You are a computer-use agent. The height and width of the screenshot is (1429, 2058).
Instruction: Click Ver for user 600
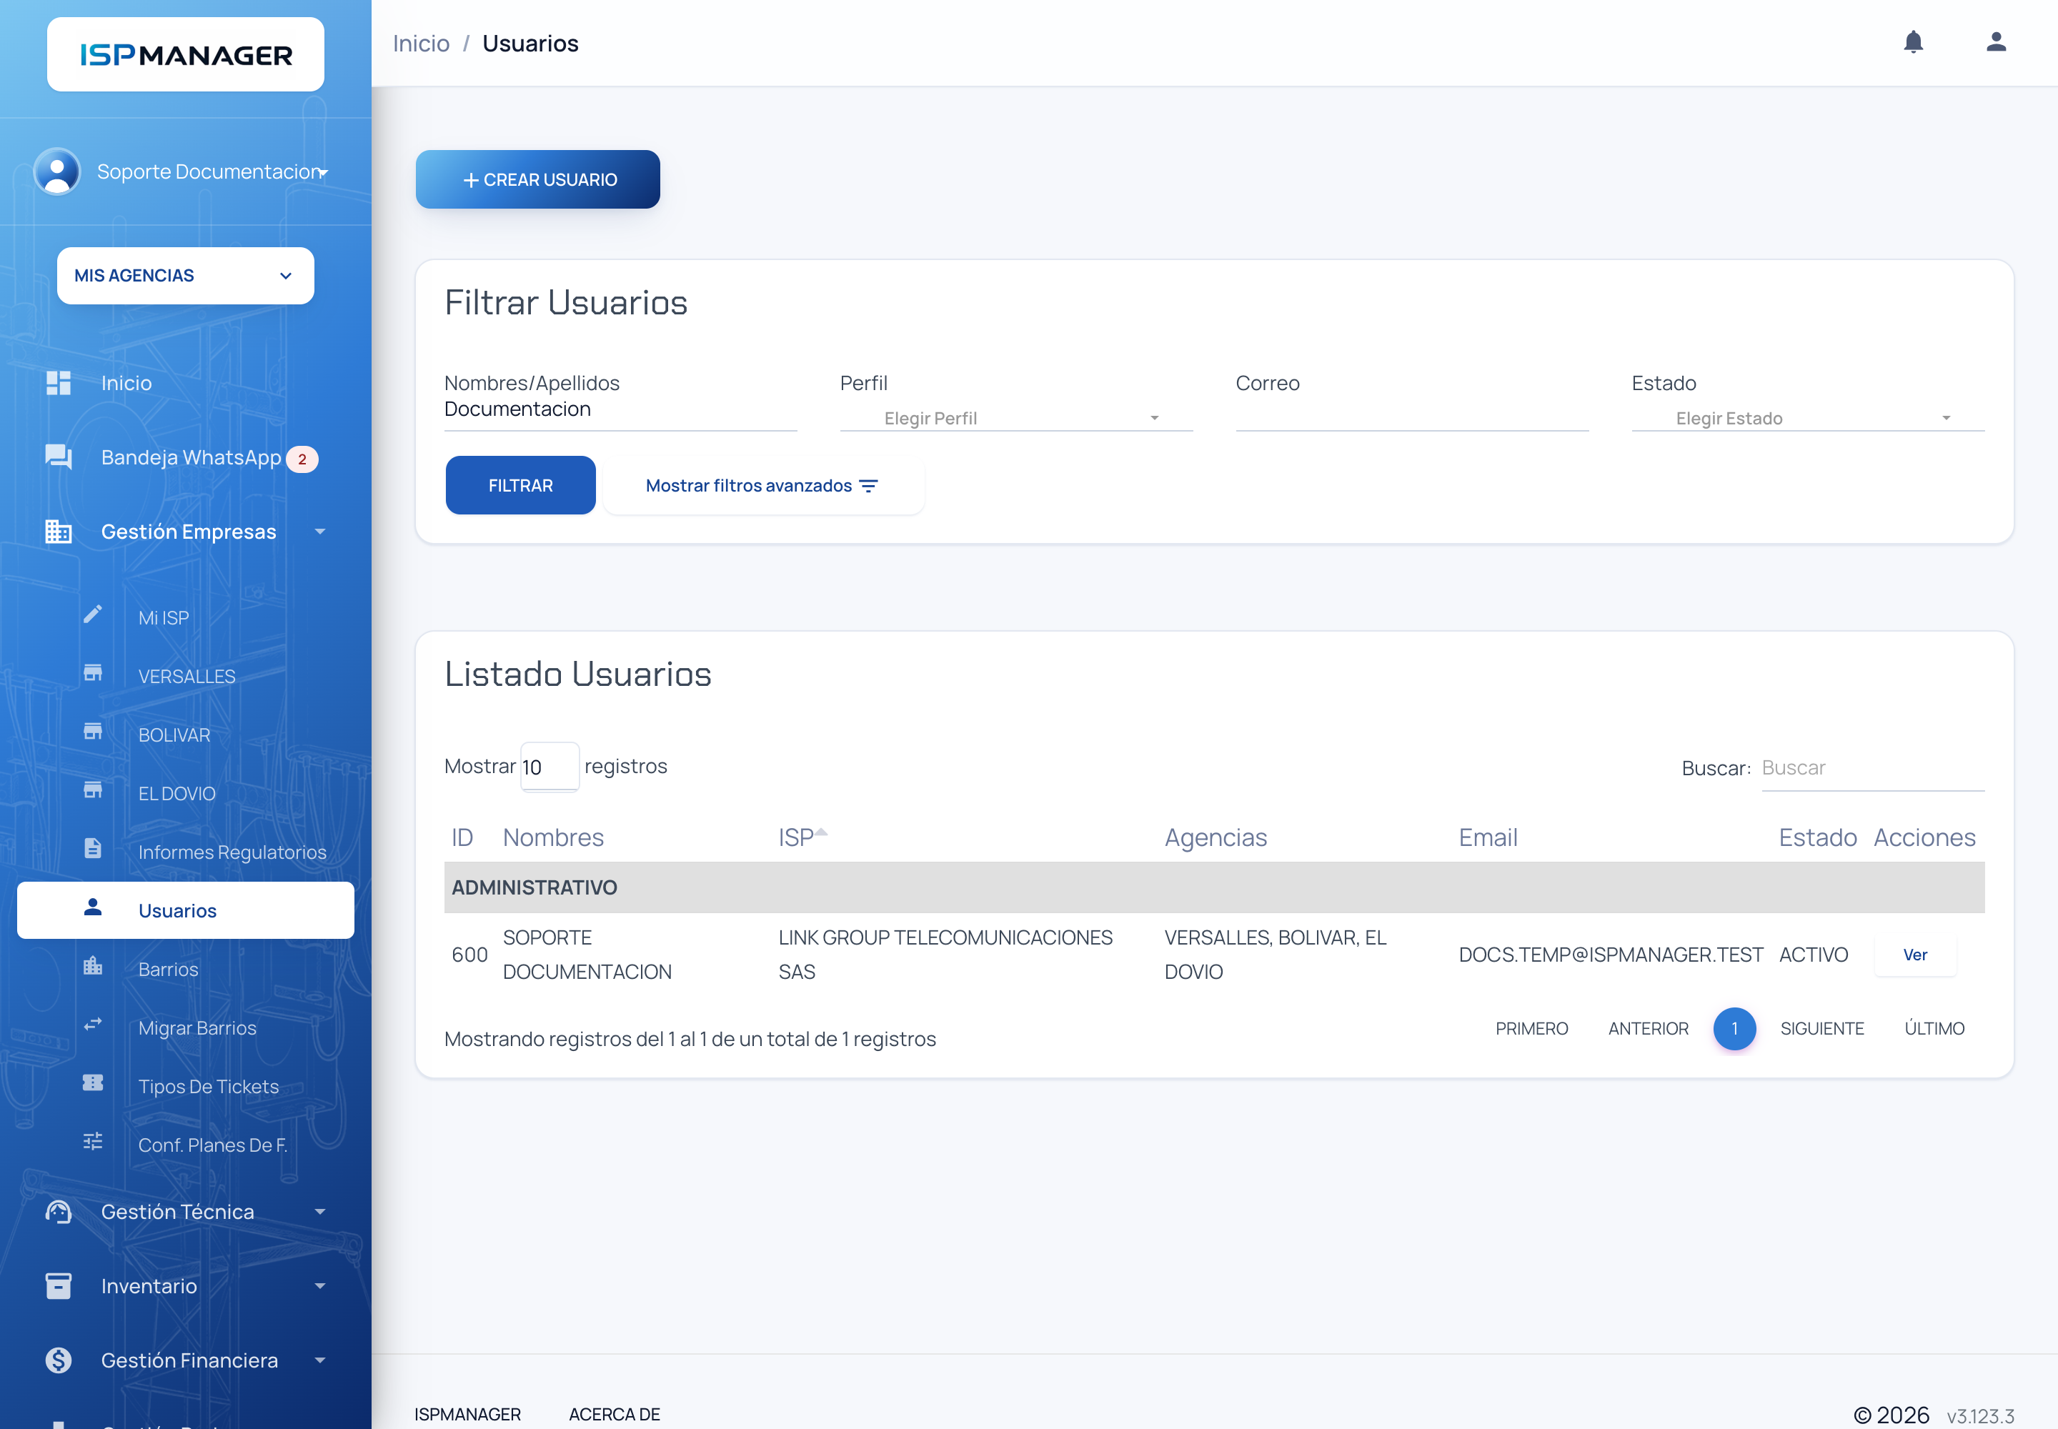coord(1914,955)
